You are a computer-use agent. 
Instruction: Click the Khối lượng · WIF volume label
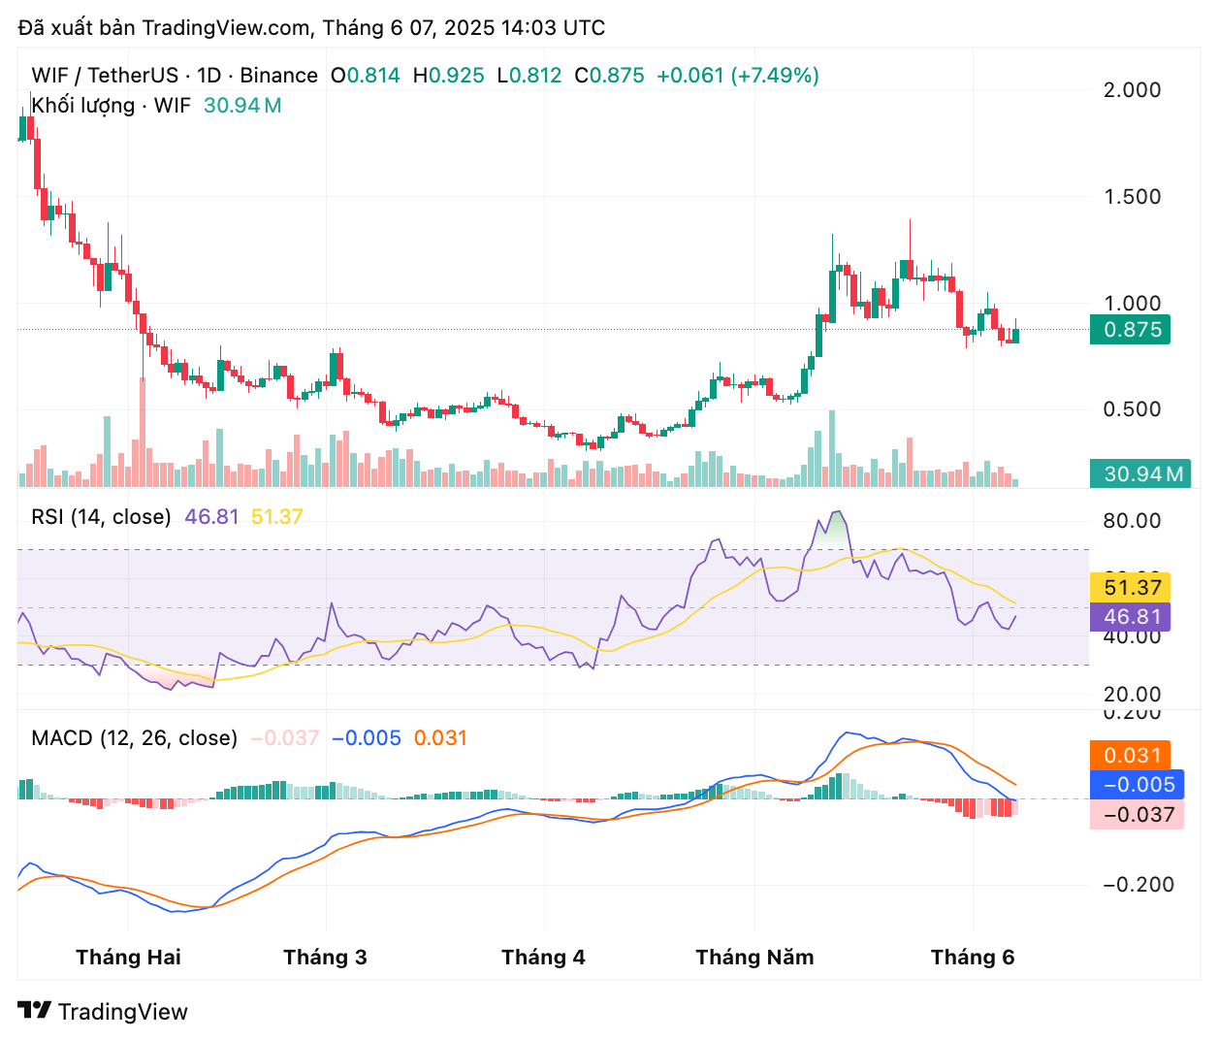[x=111, y=105]
